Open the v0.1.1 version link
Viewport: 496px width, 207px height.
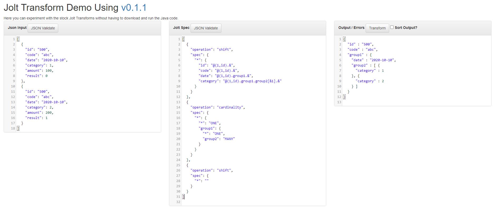click(134, 8)
